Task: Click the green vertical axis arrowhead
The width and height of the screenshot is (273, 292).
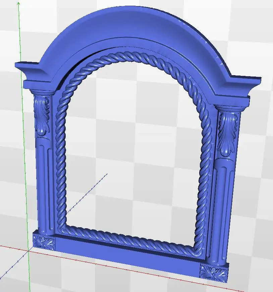Action: coord(18,3)
